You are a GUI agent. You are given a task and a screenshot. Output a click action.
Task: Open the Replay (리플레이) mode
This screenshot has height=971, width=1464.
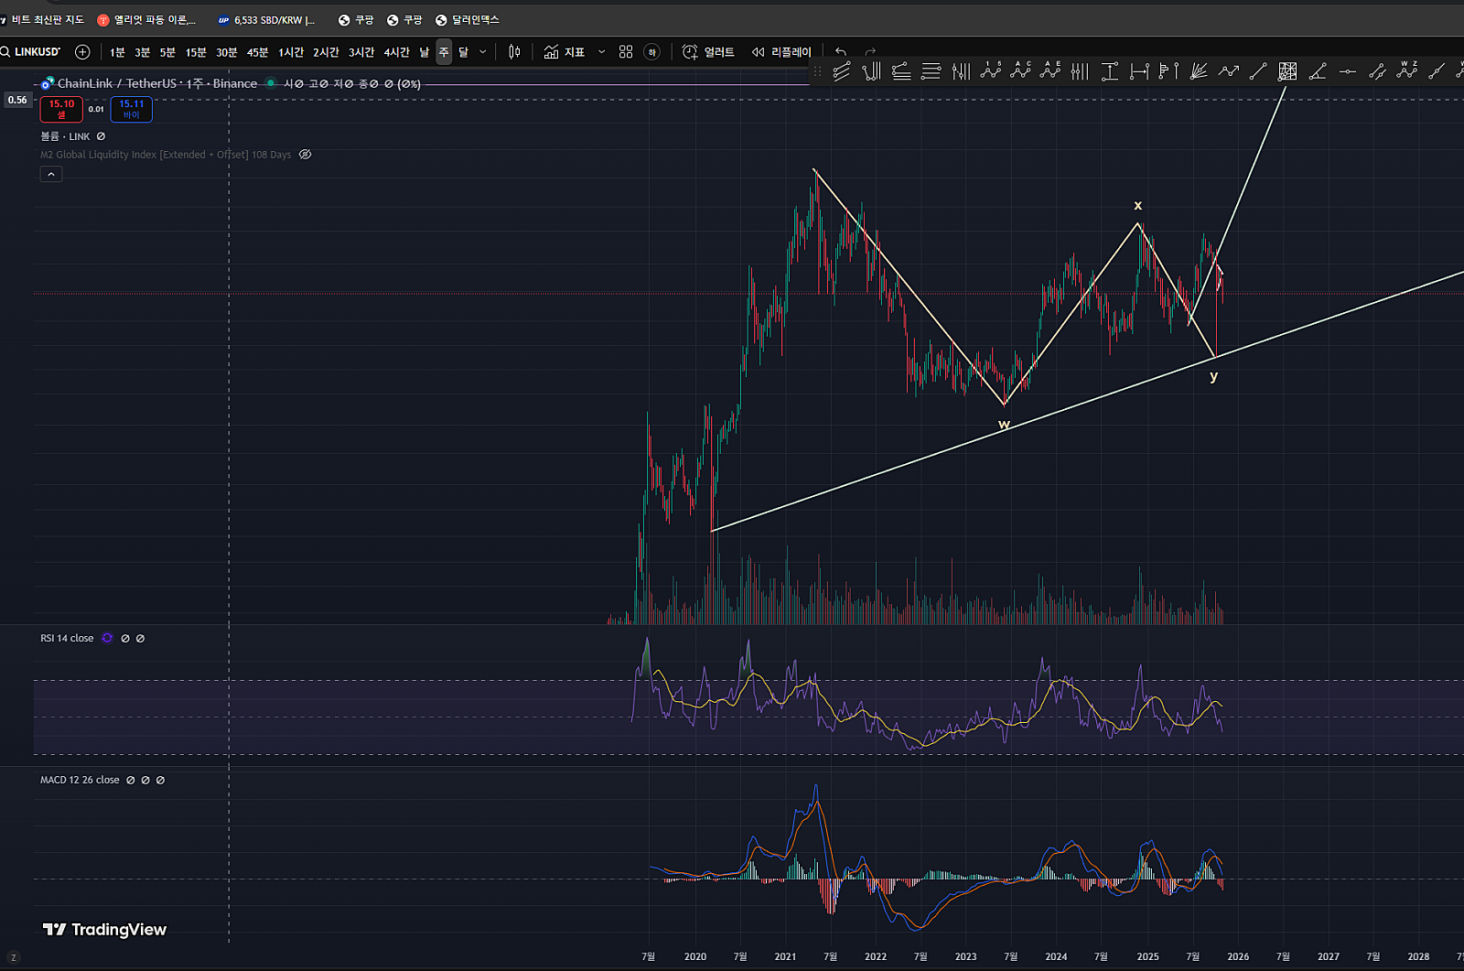click(x=781, y=52)
